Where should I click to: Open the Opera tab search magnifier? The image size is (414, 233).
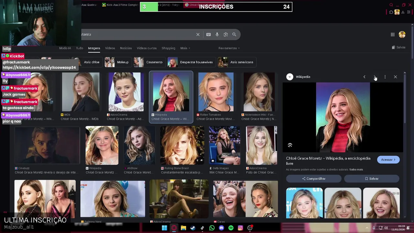[x=391, y=5]
